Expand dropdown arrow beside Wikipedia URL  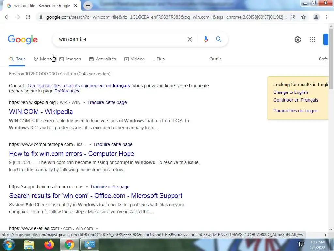pos(84,102)
